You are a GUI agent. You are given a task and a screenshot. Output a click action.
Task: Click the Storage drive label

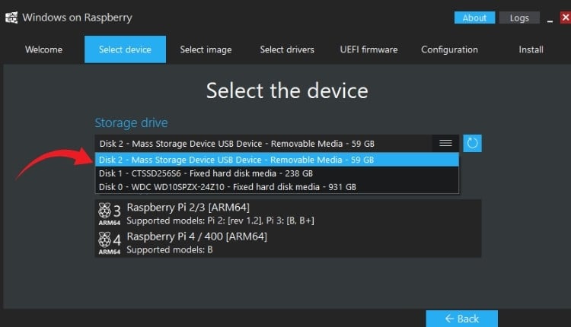(131, 123)
